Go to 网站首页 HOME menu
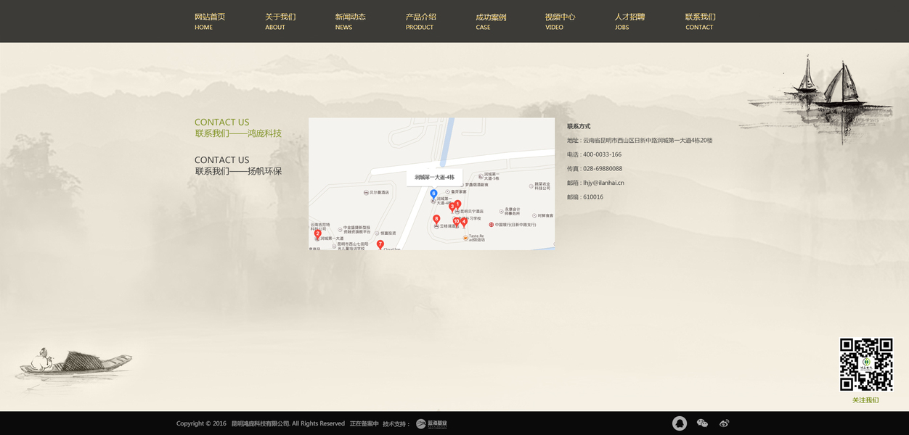The width and height of the screenshot is (909, 435). point(210,21)
